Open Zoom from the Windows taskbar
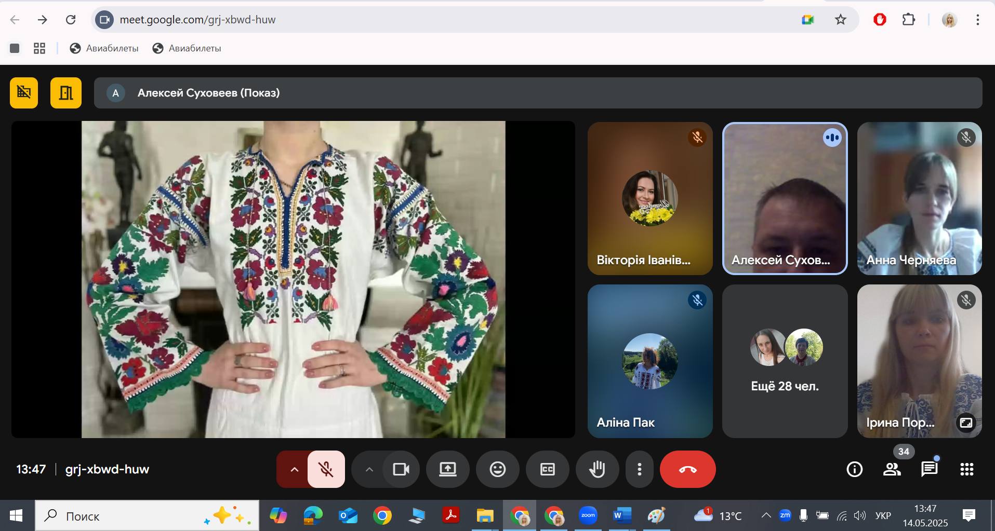The image size is (995, 531). coord(588,515)
